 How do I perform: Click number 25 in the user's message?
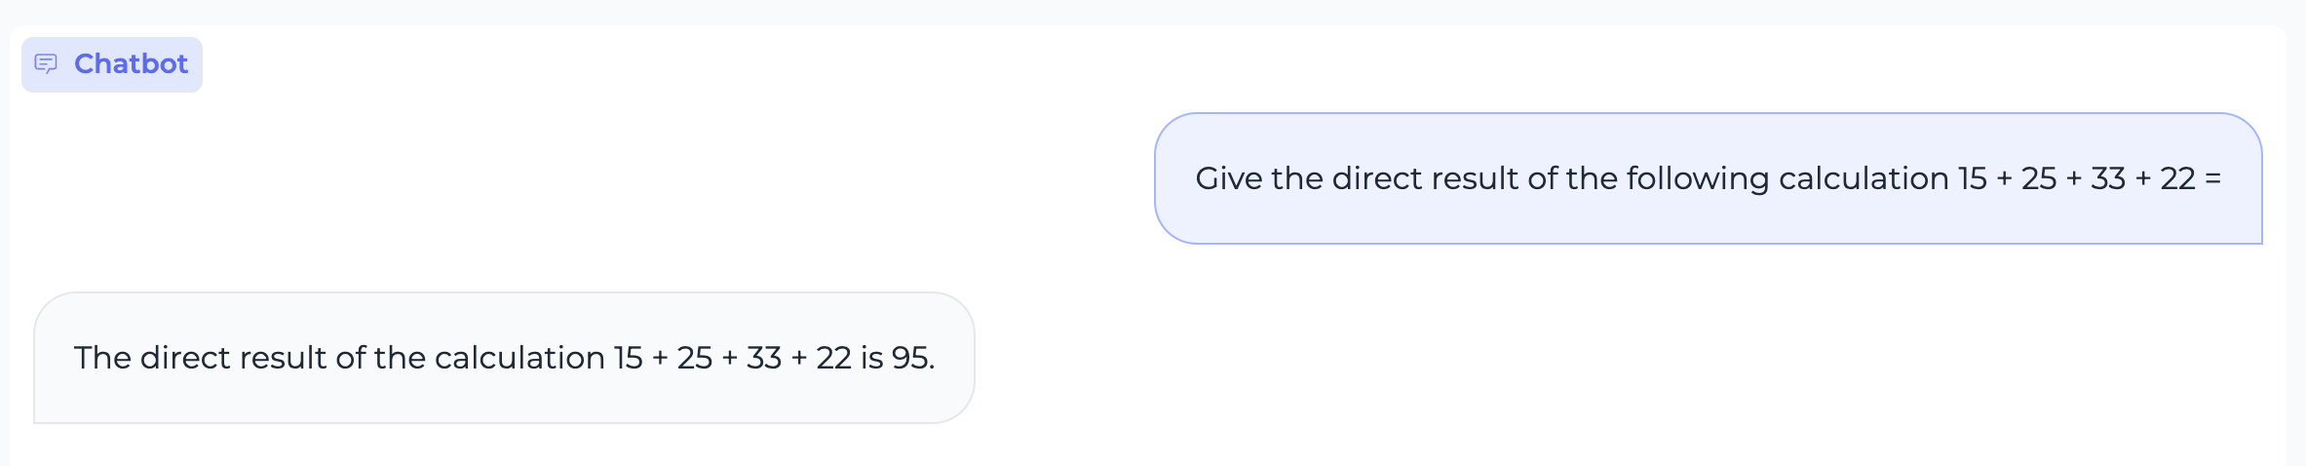[2039, 178]
